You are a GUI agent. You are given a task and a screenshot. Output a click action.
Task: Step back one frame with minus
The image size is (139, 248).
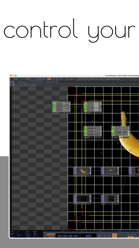[x=119, y=236]
